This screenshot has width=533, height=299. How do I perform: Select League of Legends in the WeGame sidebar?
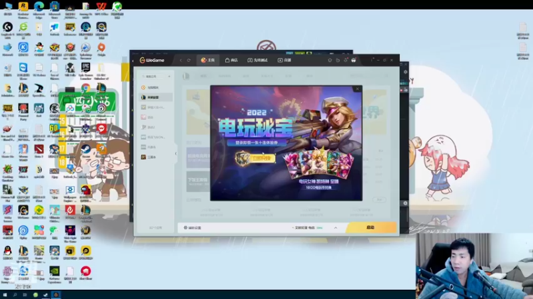tap(155, 97)
